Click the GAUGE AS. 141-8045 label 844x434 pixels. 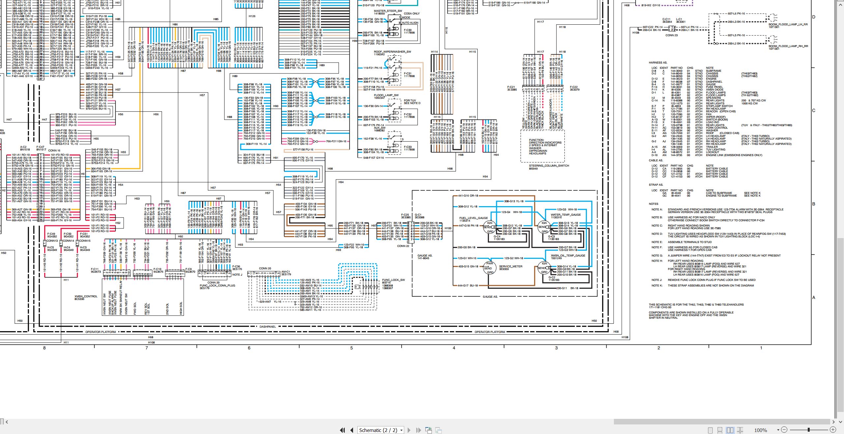click(x=425, y=257)
